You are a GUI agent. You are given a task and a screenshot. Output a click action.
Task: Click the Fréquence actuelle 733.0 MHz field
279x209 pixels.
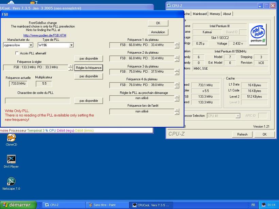(x=18, y=84)
